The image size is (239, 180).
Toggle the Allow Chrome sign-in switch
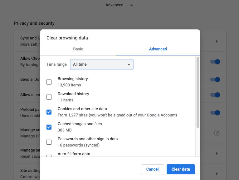pos(215,62)
